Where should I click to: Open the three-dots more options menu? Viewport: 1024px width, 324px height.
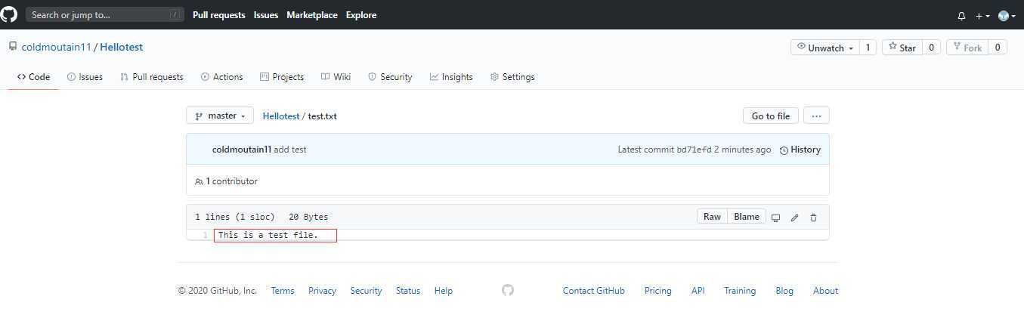point(816,116)
